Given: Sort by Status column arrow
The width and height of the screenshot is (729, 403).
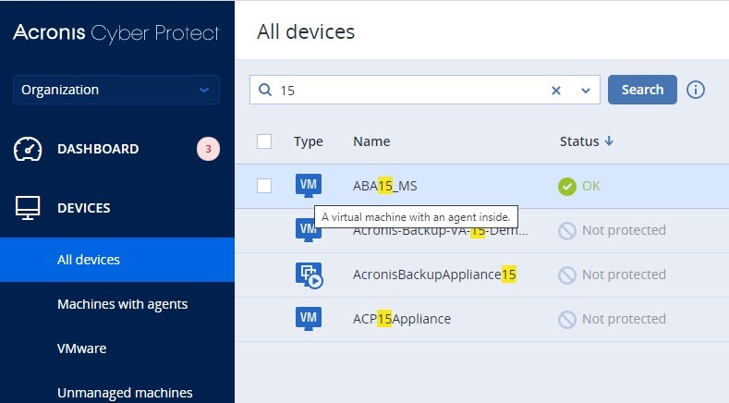Looking at the screenshot, I should 609,140.
